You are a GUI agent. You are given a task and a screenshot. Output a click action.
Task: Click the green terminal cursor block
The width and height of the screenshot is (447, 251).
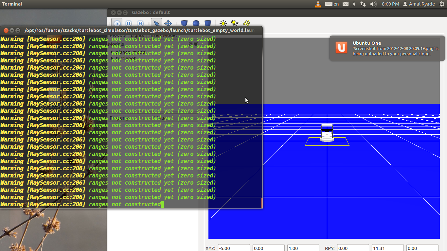point(162,204)
